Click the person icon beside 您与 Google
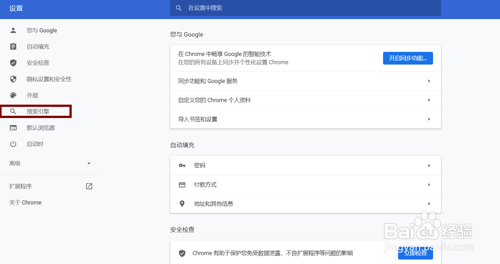Viewport: 500px width, 264px height. (13, 30)
